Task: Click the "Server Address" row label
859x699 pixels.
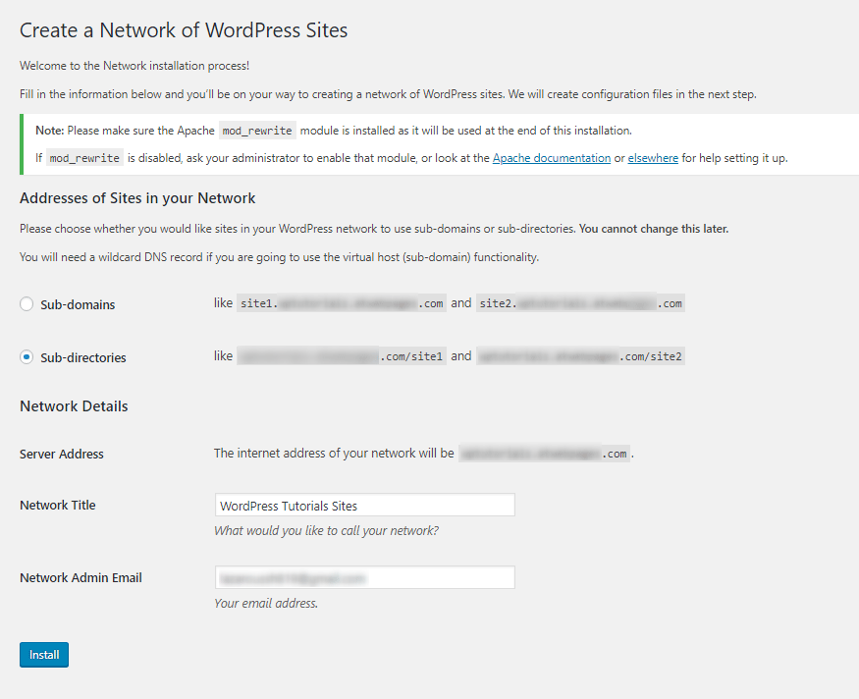Action: coord(62,455)
